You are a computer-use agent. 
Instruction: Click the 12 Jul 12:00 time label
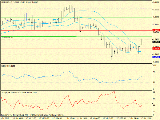[108, 118]
